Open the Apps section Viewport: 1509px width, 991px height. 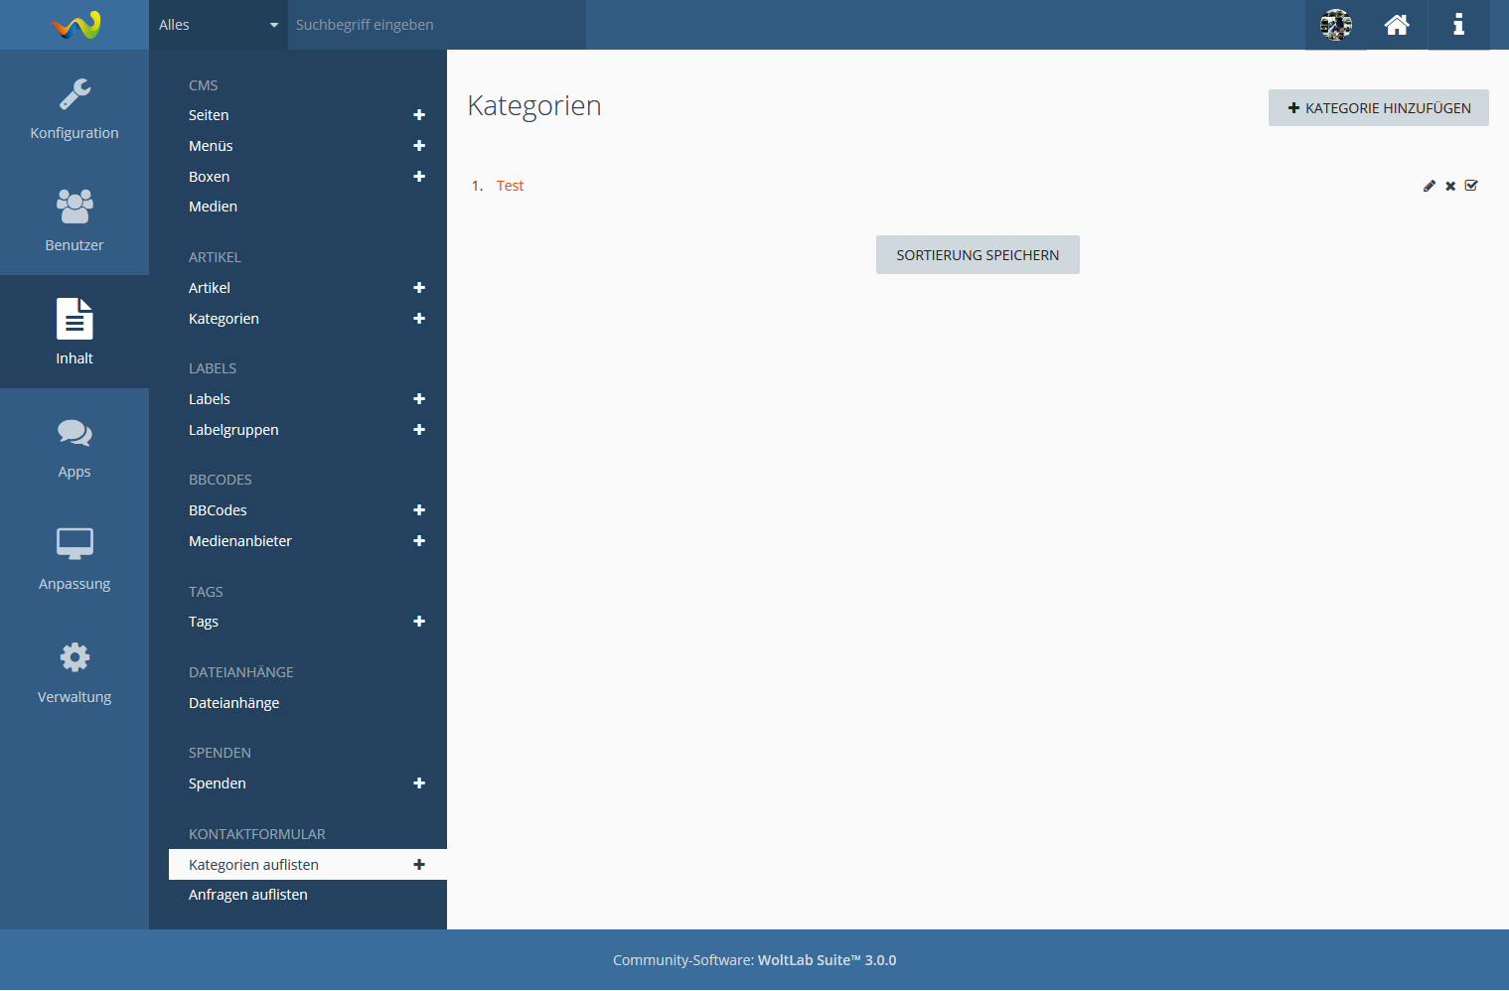[75, 446]
